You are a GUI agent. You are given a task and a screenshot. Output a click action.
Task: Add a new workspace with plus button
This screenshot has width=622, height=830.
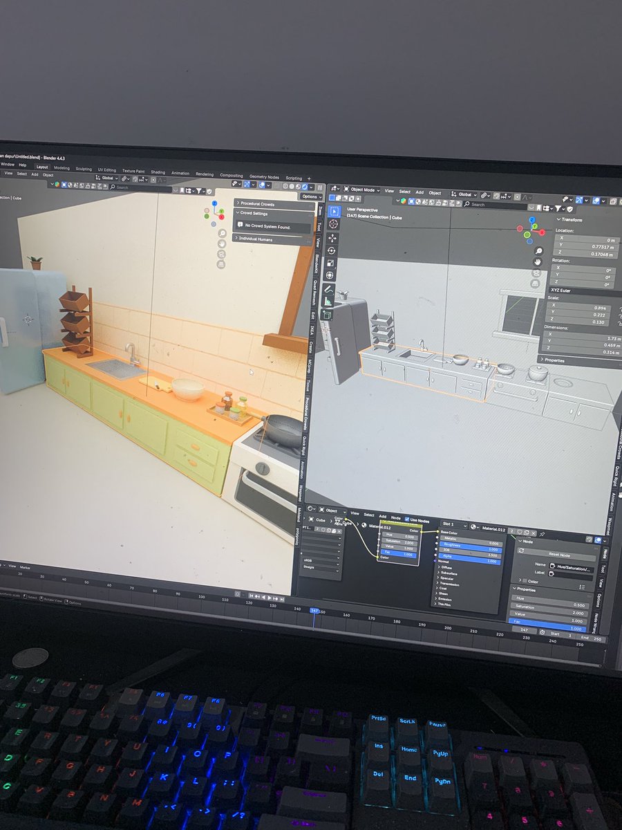click(309, 179)
